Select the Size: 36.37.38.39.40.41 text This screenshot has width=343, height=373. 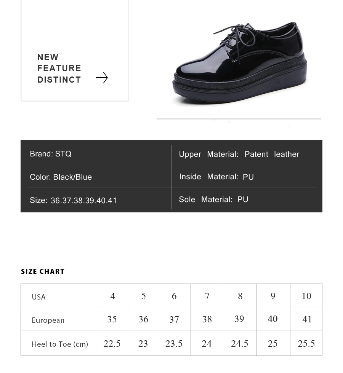tap(73, 200)
